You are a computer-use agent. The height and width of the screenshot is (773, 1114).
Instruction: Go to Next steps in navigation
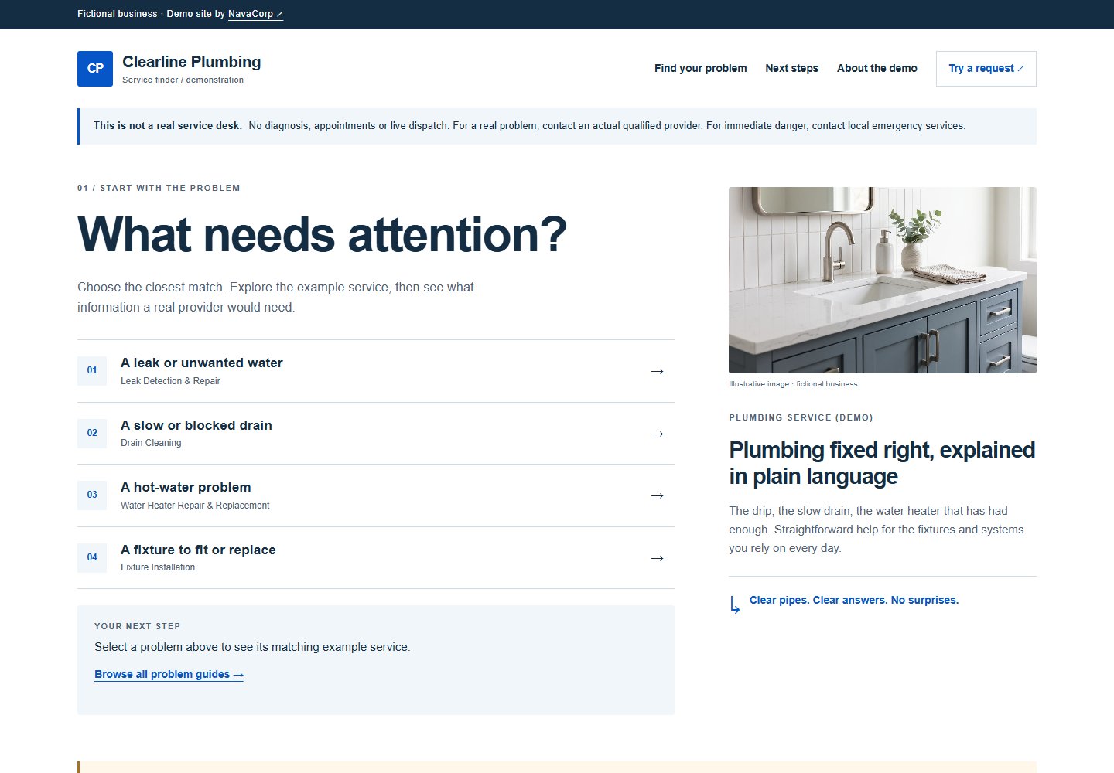click(791, 68)
